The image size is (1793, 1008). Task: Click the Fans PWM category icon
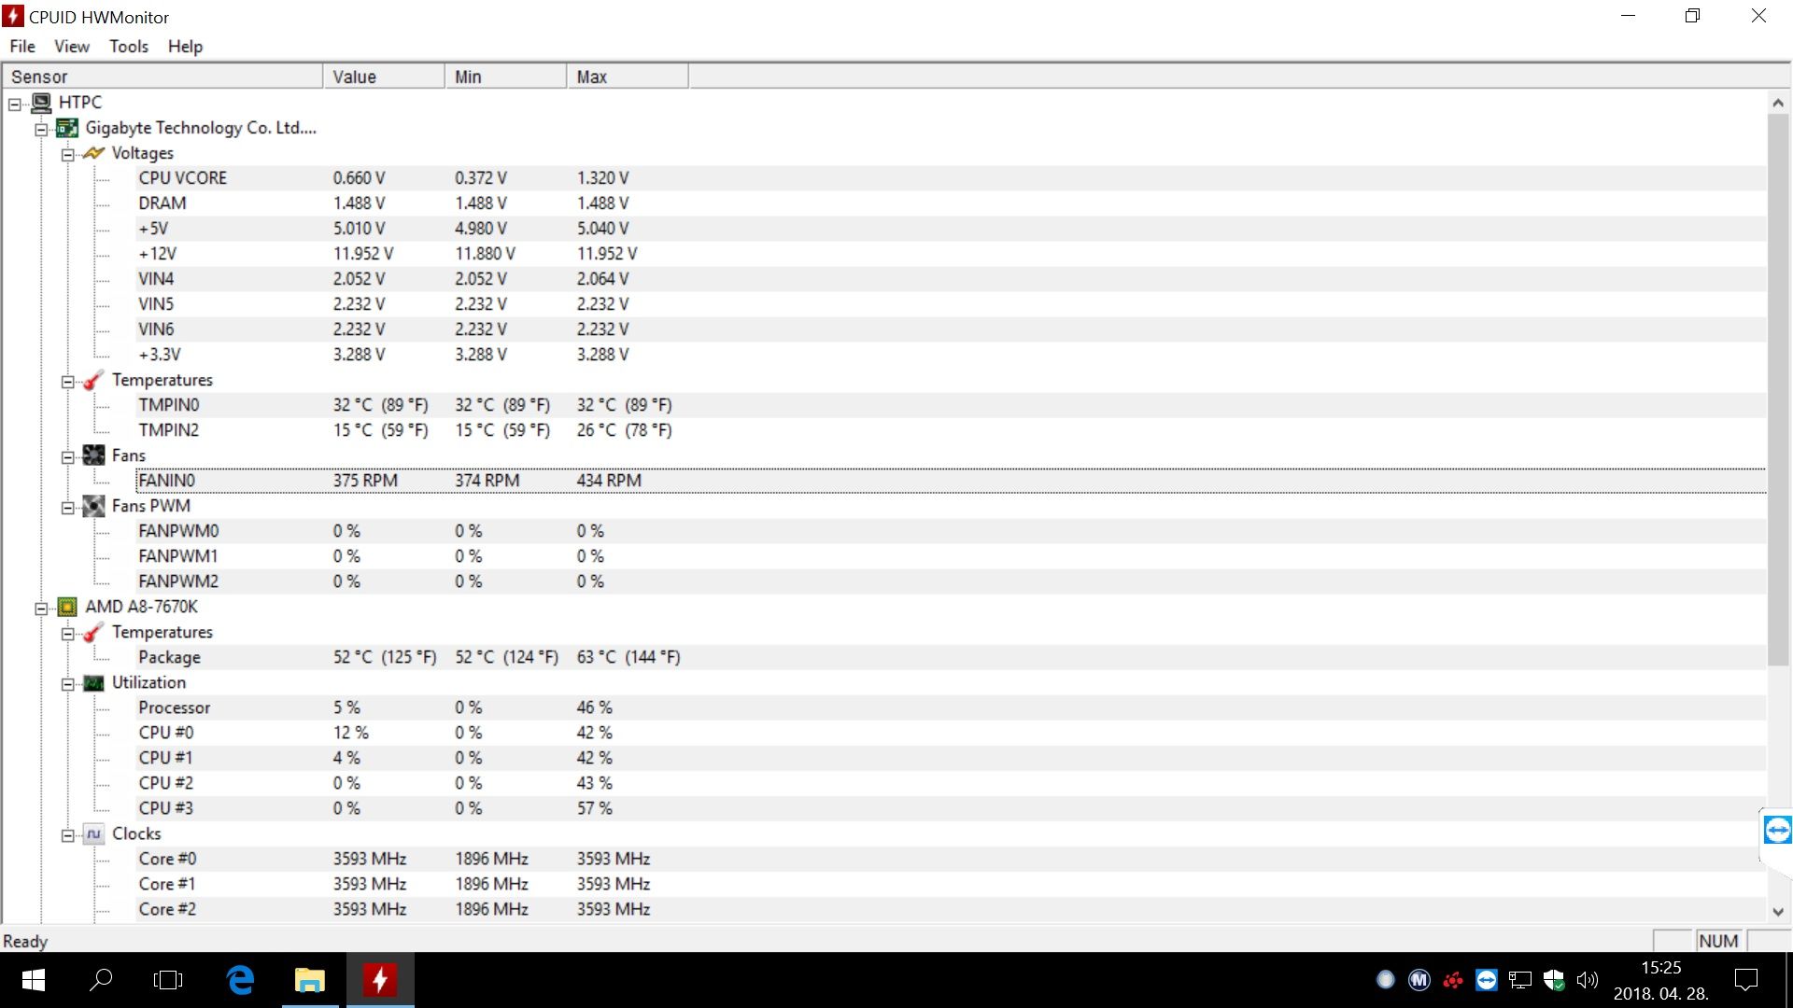click(93, 506)
